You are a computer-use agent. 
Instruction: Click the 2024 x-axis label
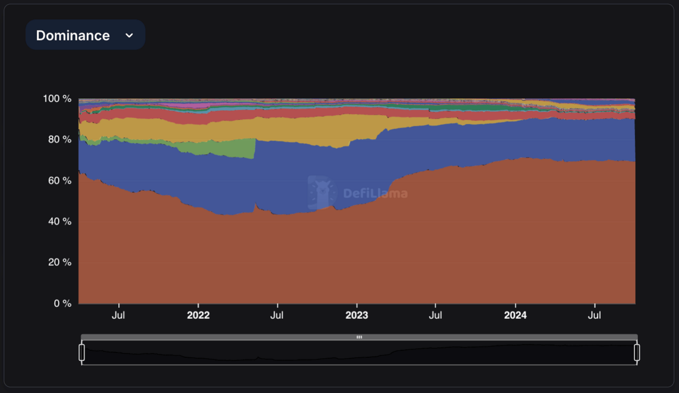tap(516, 315)
